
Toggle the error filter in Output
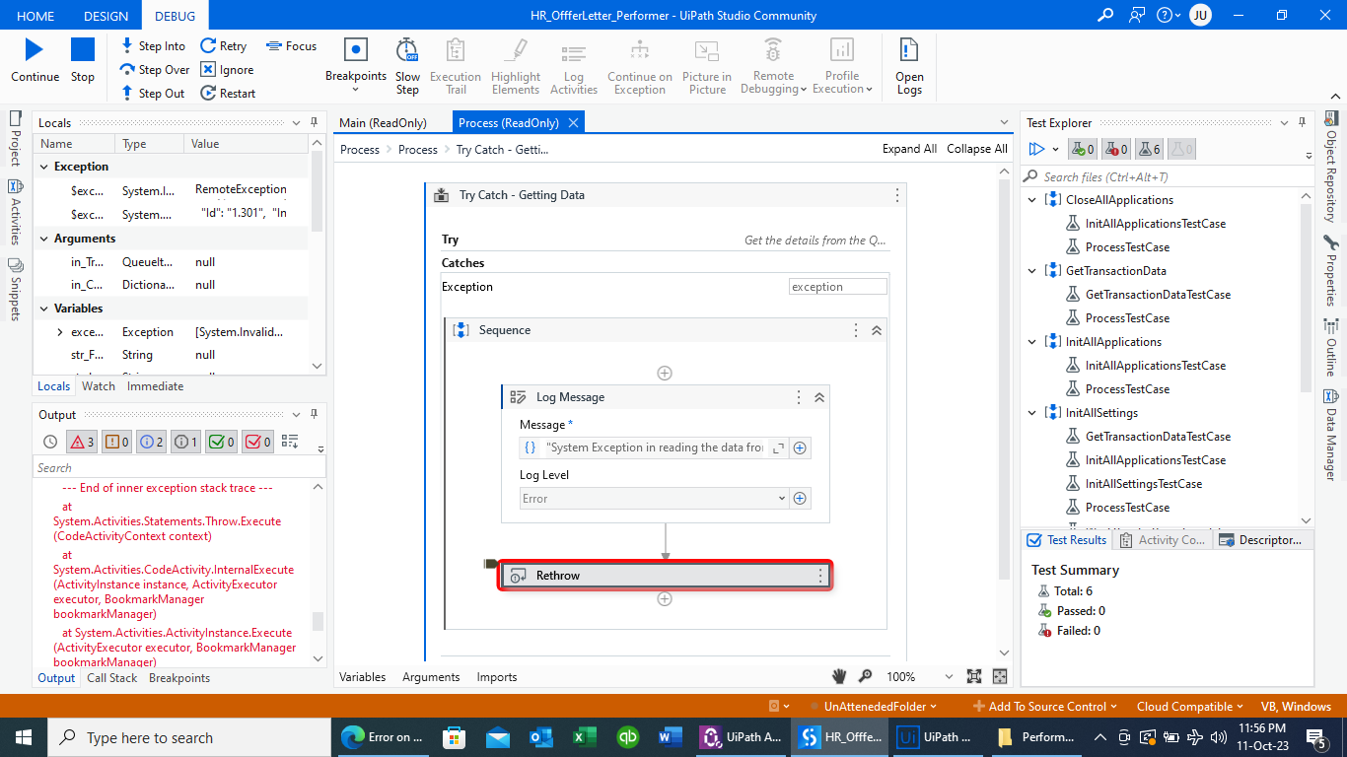pyautogui.click(x=81, y=442)
